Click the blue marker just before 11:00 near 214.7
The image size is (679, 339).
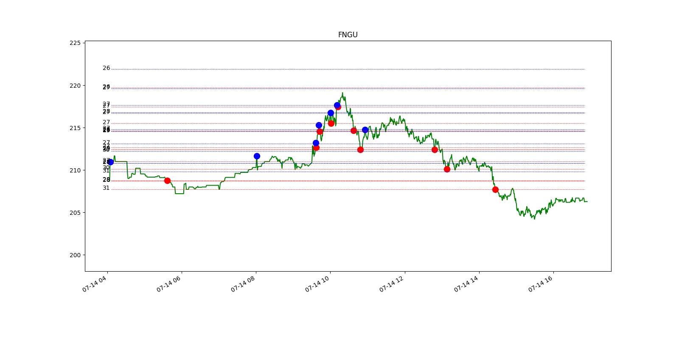pyautogui.click(x=365, y=130)
